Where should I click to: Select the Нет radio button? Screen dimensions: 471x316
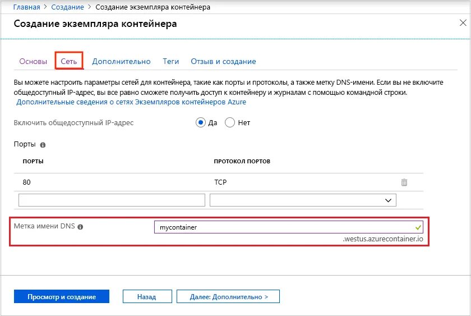coord(229,123)
